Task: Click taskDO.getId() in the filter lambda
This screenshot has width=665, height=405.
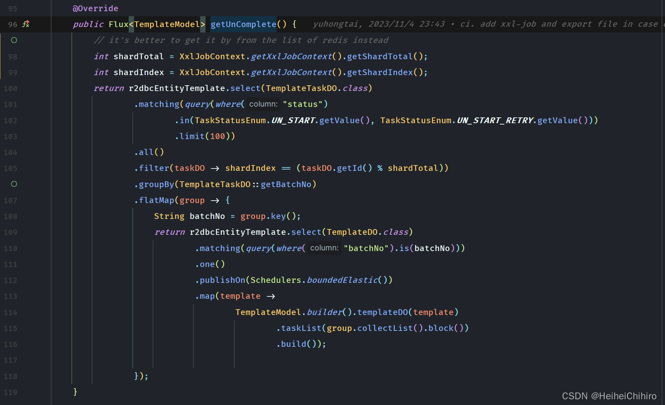Action: tap(337, 168)
